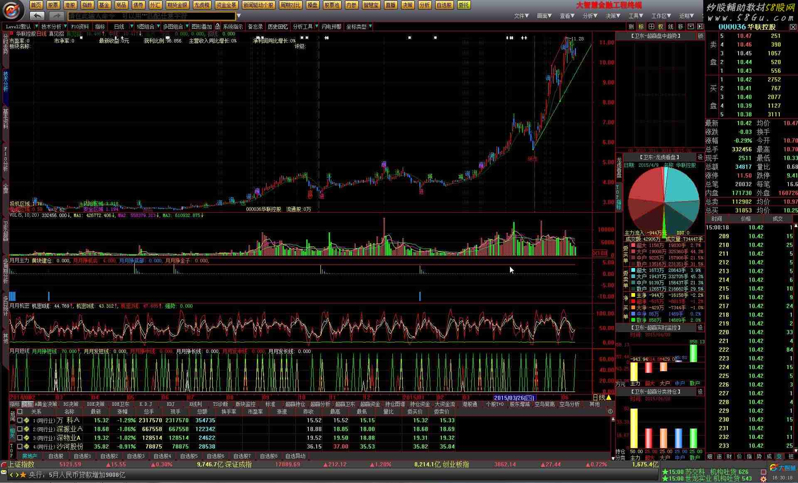Click the 闪电预警 button
The height and width of the screenshot is (483, 798).
tap(331, 27)
